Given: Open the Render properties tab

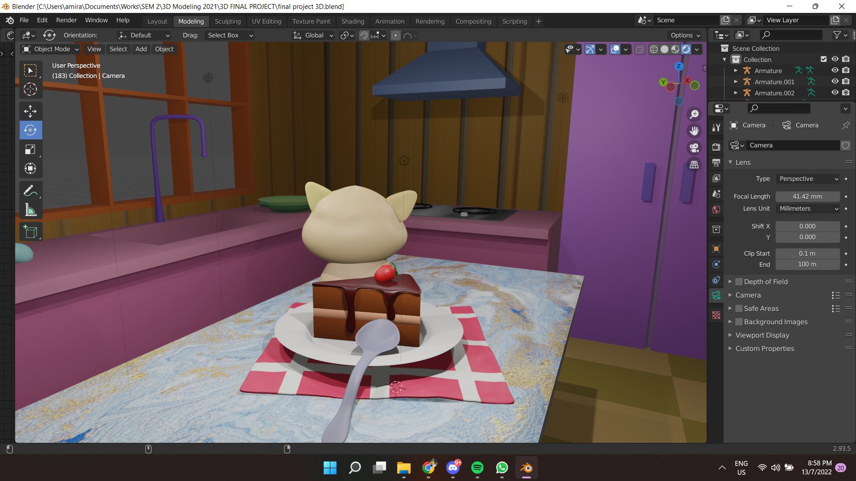Looking at the screenshot, I should (x=716, y=147).
